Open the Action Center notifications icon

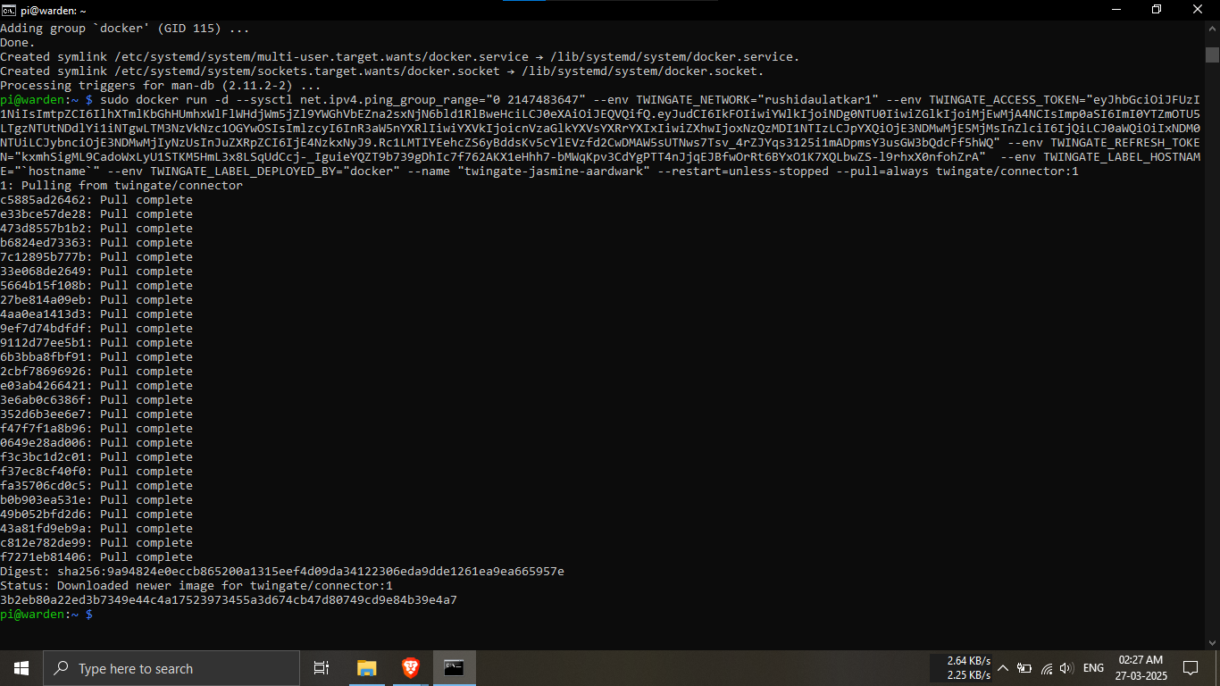(1190, 668)
